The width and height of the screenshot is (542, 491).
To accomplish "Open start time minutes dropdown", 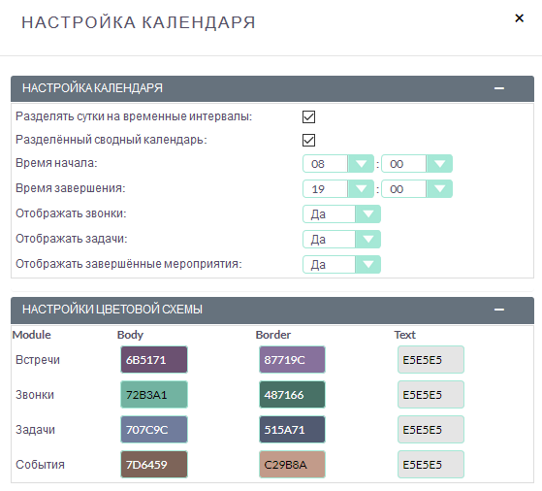I will point(417,164).
